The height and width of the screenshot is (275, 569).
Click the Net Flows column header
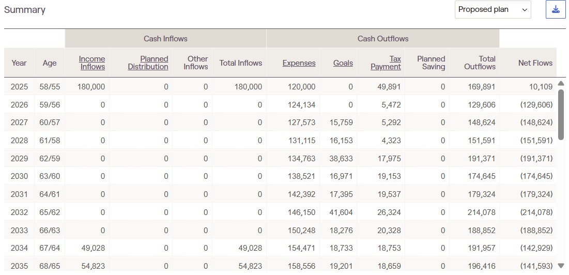[535, 63]
